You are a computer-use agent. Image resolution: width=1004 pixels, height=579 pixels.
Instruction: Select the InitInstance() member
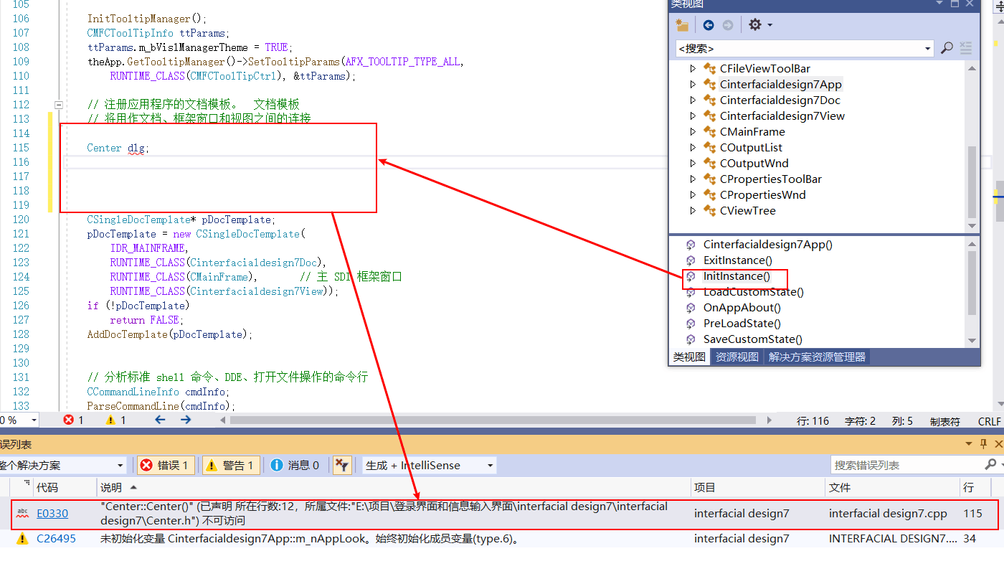point(737,276)
